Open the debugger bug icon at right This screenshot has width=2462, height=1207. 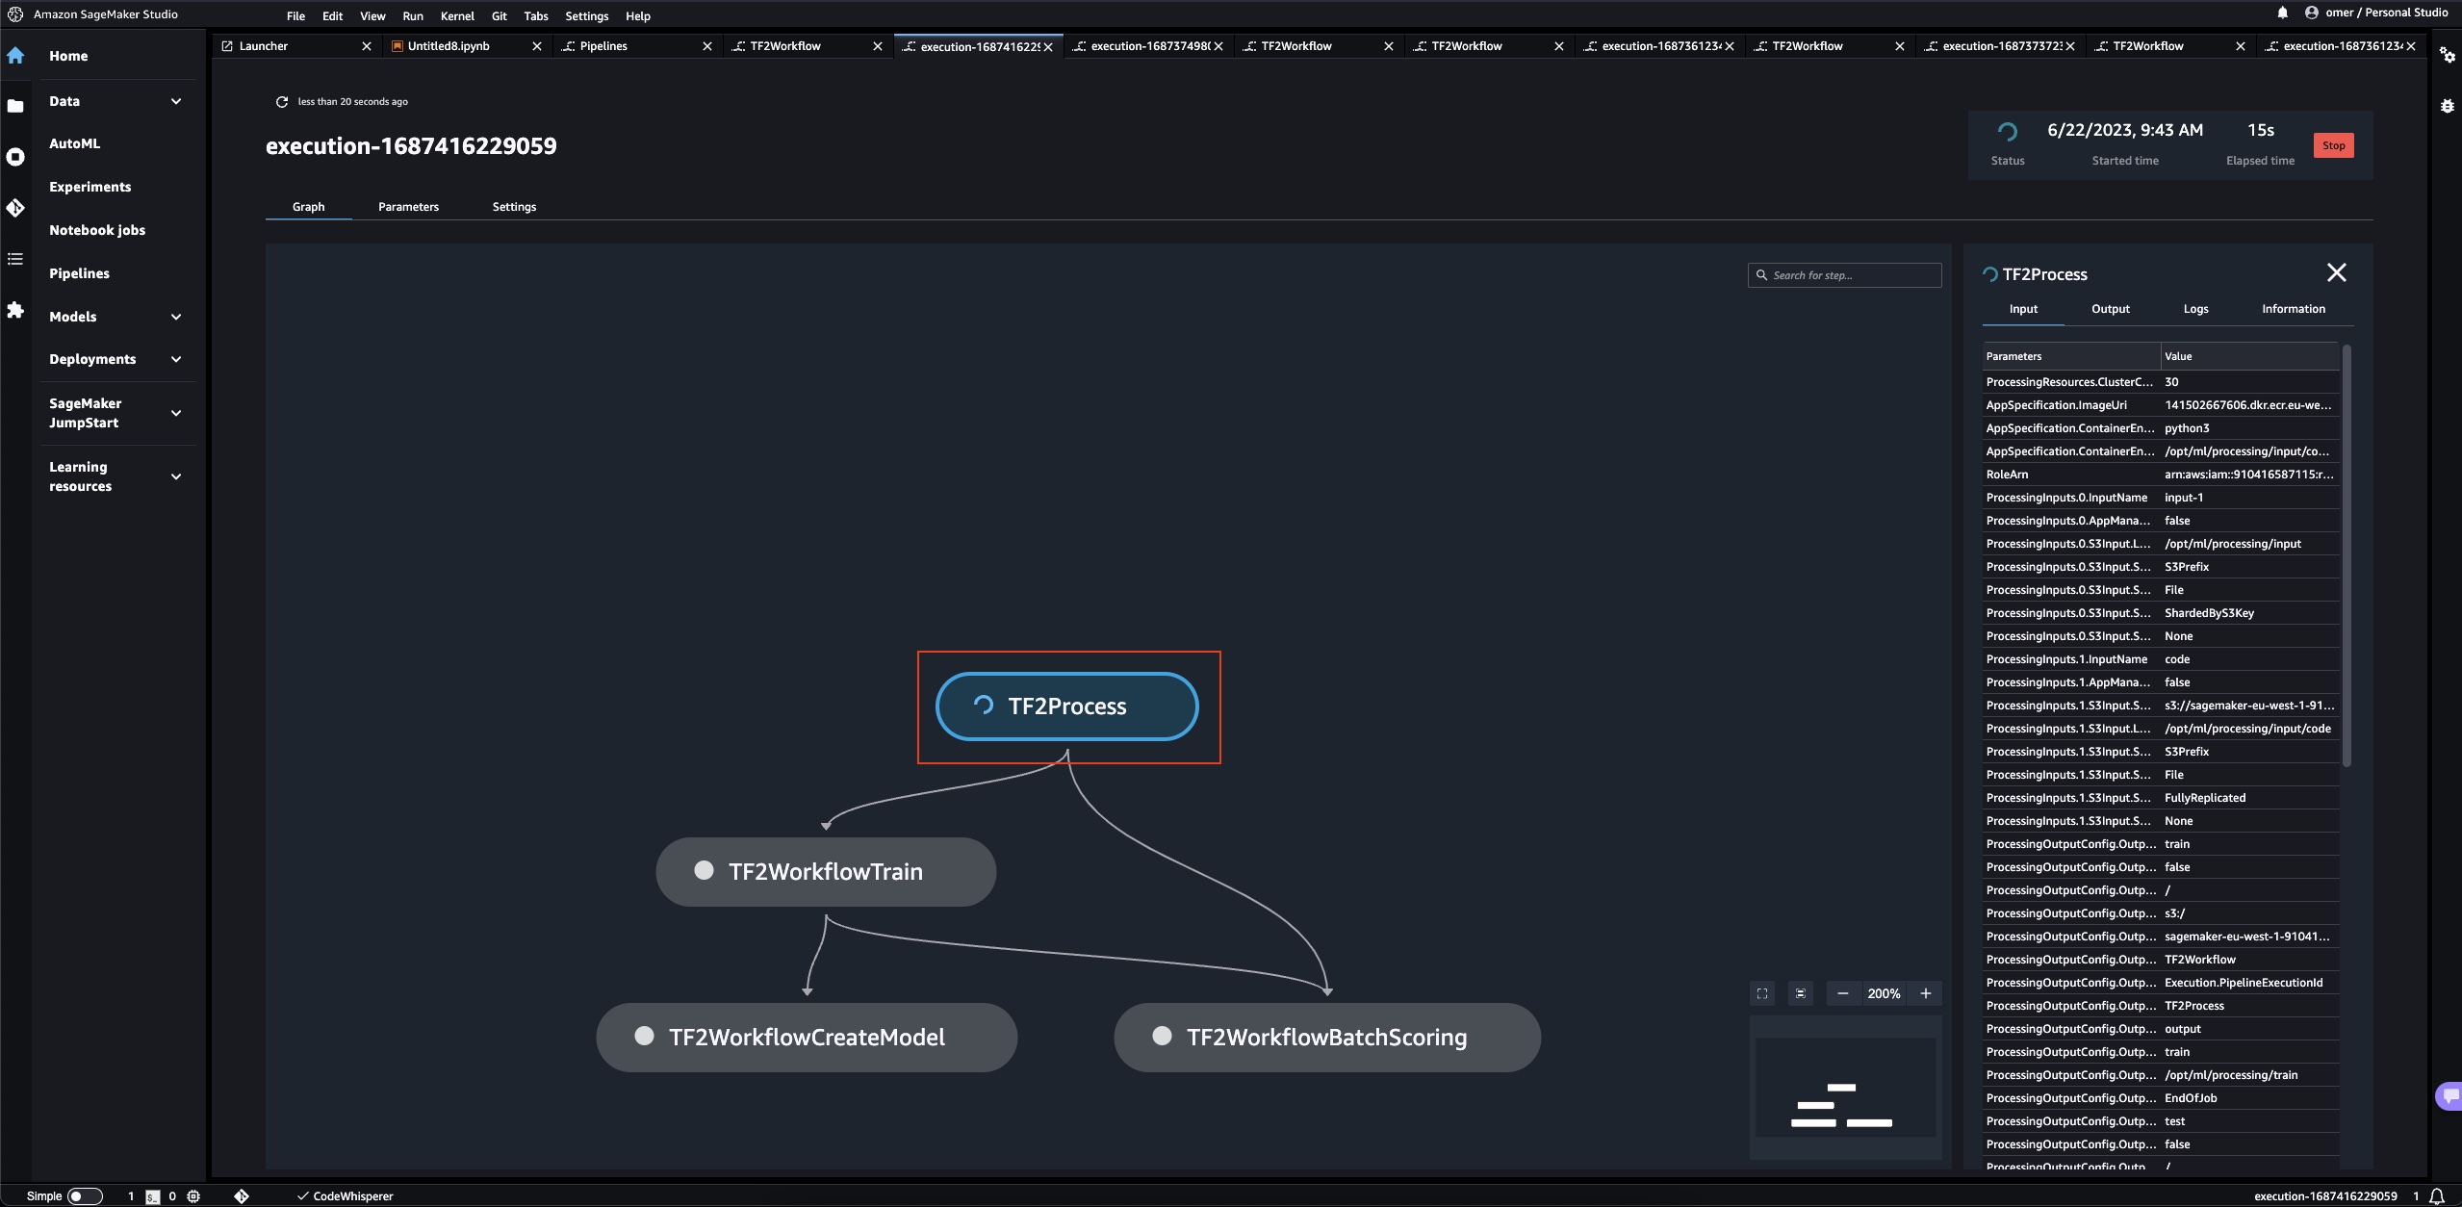tap(2447, 106)
